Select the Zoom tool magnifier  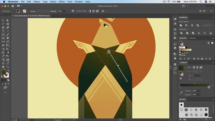click(x=7, y=67)
